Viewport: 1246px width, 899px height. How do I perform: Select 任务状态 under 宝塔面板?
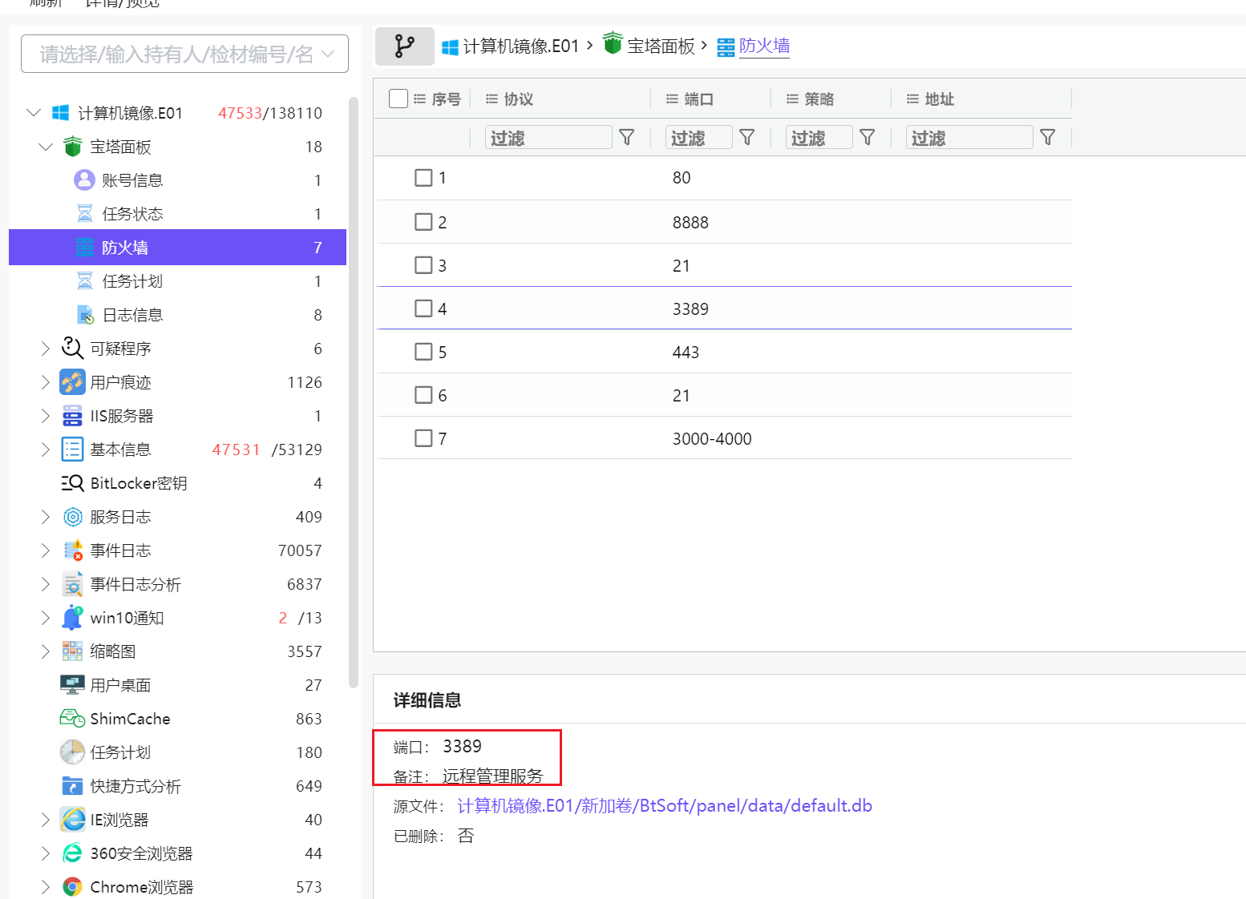point(132,214)
